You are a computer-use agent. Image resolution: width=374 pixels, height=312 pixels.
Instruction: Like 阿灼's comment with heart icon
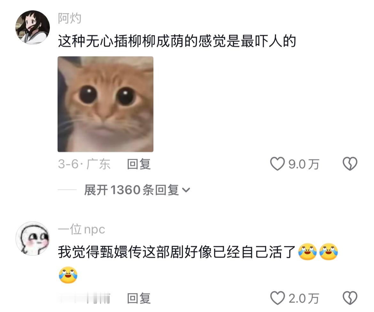pyautogui.click(x=277, y=164)
